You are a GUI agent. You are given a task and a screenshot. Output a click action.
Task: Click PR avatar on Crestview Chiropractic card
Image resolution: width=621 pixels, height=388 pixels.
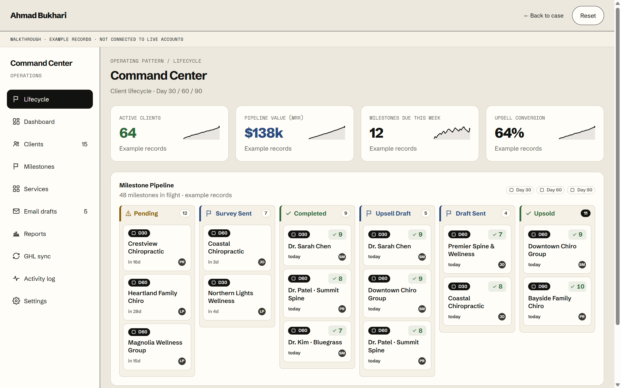click(x=182, y=262)
